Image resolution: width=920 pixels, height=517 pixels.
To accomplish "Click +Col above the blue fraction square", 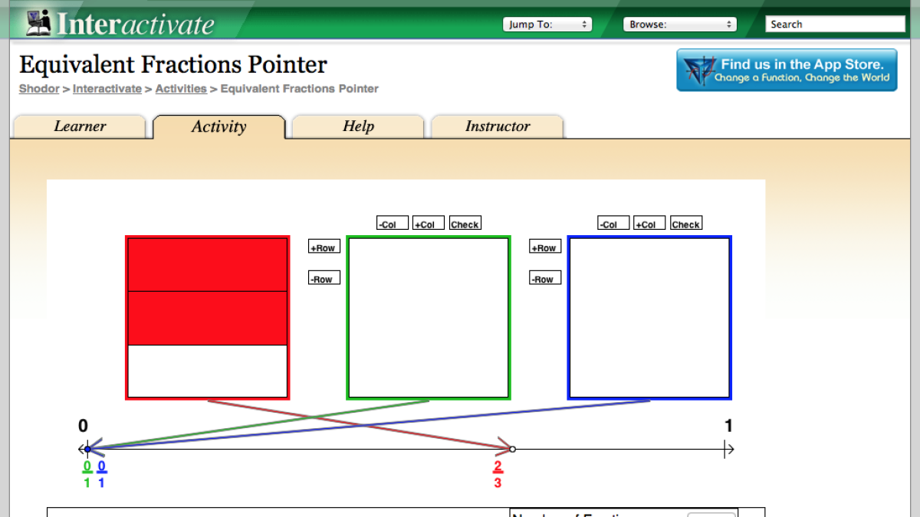I will [649, 223].
